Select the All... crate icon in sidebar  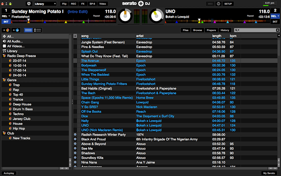[4, 36]
